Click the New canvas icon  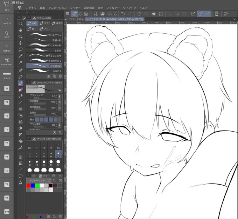[x=95, y=14]
